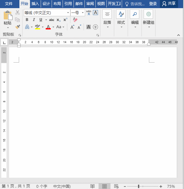Open text effects dropdown arrow
The width and height of the screenshot is (184, 189).
(32, 27)
